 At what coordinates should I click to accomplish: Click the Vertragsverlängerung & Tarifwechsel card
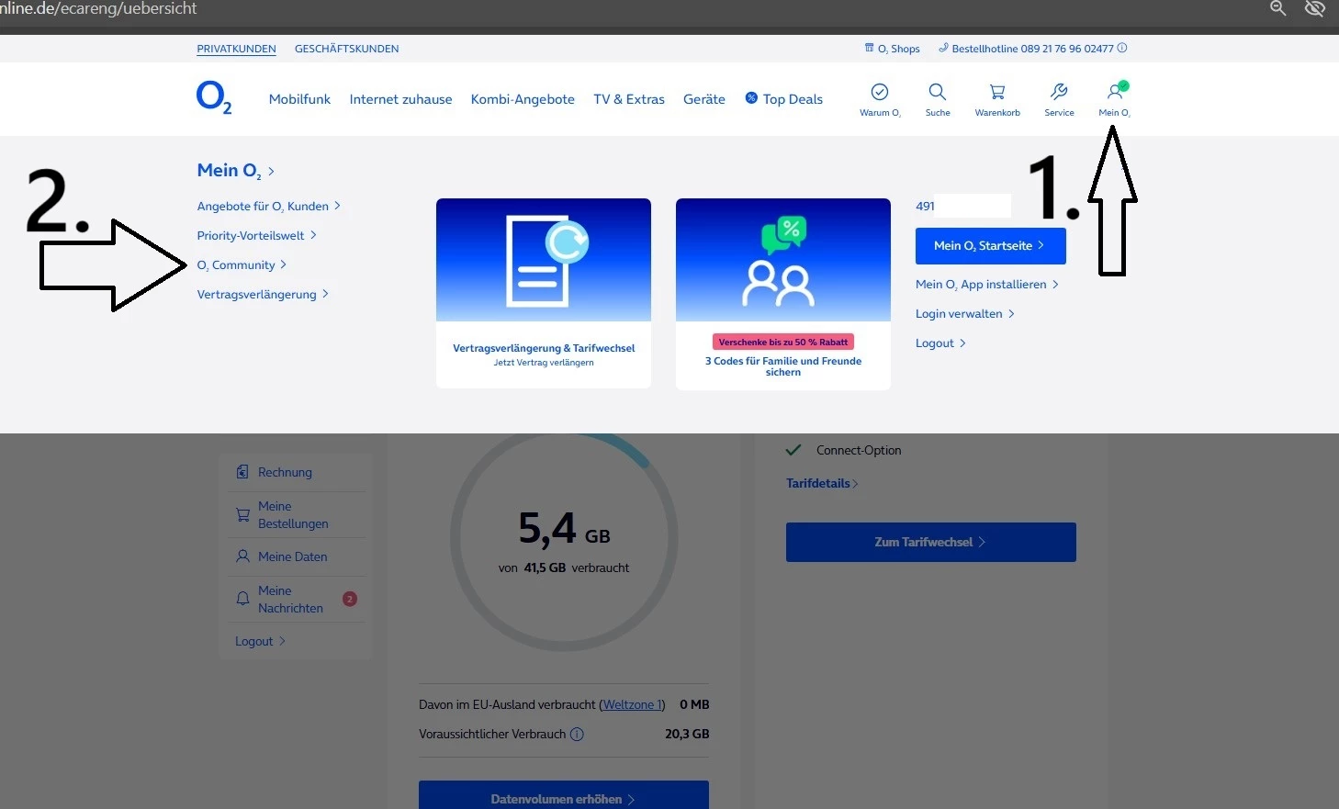coord(544,293)
